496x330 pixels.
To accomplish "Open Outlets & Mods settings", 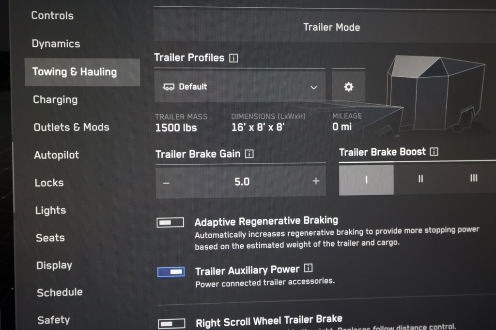I will click(x=71, y=128).
